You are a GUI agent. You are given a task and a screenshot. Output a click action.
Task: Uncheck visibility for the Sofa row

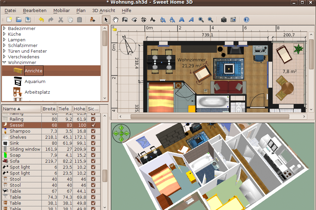click(93, 161)
